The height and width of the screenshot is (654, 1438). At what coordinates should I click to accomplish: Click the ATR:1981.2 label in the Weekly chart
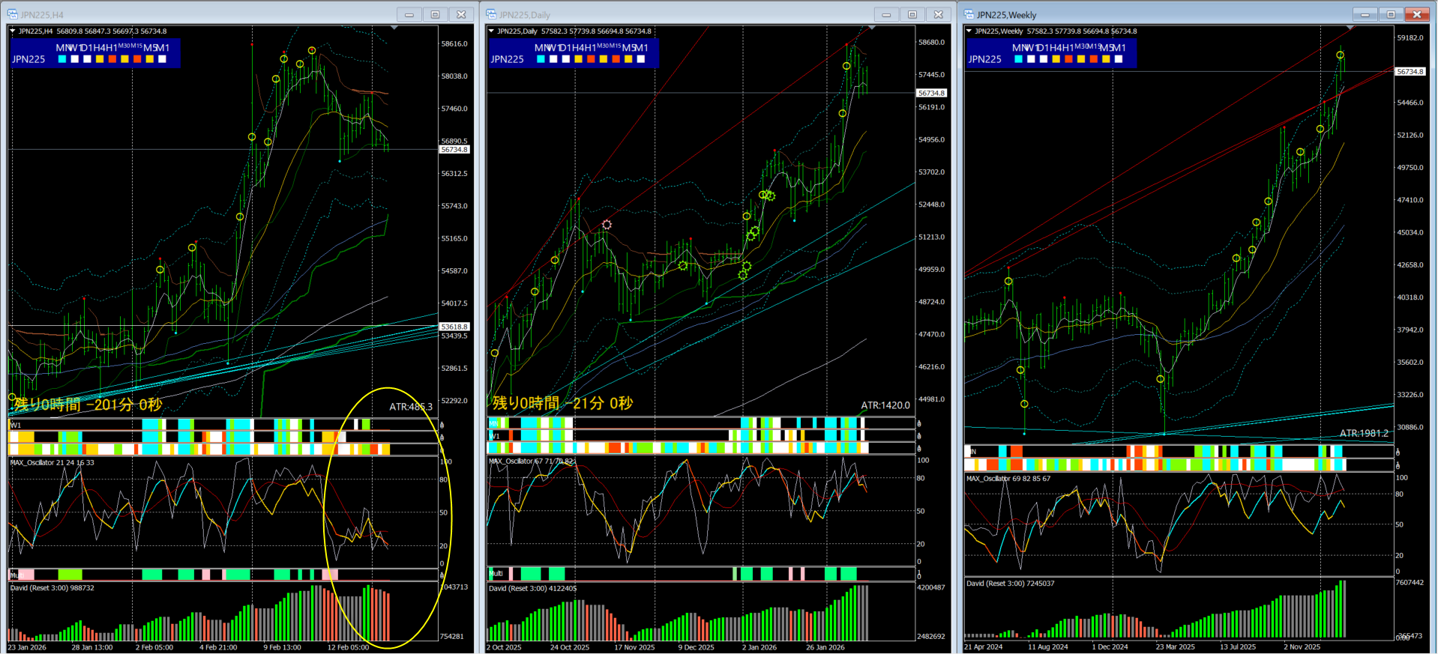1364,433
